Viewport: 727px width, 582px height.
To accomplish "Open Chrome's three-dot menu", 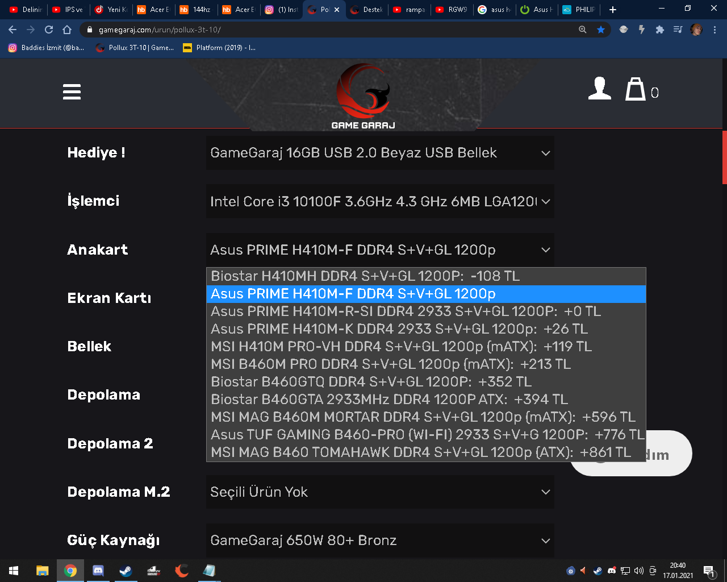I will pyautogui.click(x=715, y=30).
